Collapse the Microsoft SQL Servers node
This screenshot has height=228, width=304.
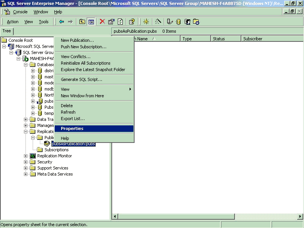point(4,46)
